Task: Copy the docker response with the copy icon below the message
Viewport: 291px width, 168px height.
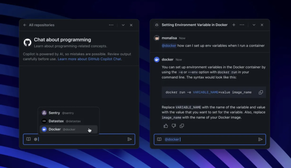Action: tap(182, 126)
